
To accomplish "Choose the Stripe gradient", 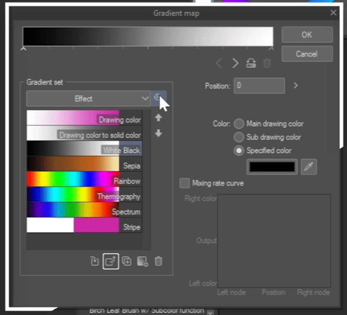I will click(x=84, y=225).
